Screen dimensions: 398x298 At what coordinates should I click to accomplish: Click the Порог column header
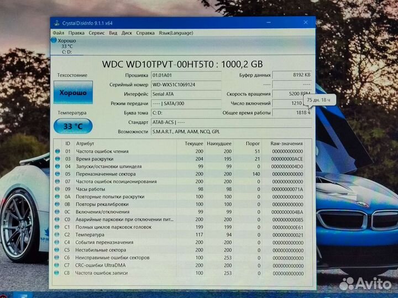[253, 143]
